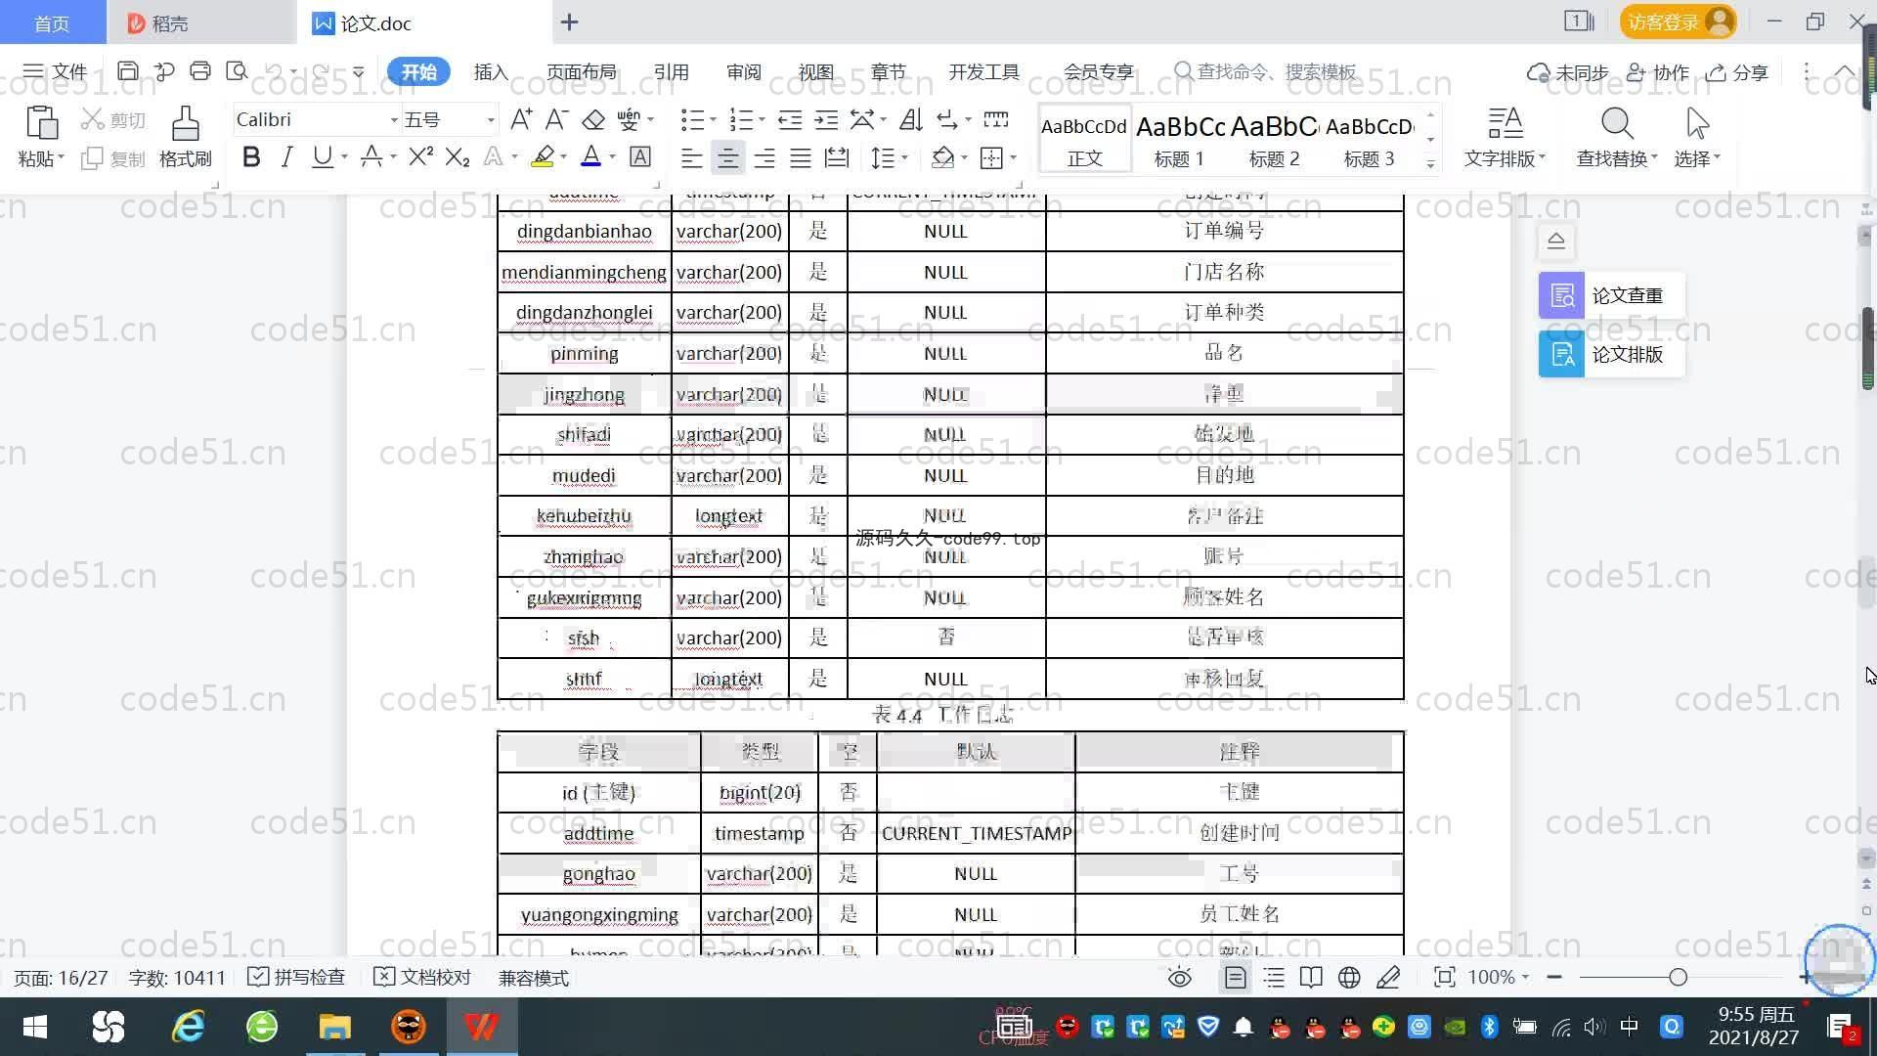Decrease font size with A- icon
1877x1056 pixels.
click(556, 119)
